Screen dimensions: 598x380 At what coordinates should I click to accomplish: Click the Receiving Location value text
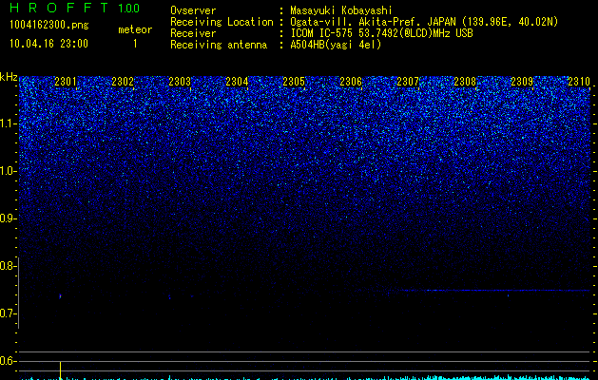click(x=424, y=22)
